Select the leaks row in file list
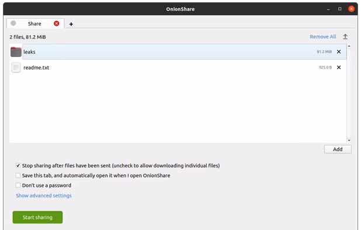This screenshot has height=230, width=361. [178, 52]
